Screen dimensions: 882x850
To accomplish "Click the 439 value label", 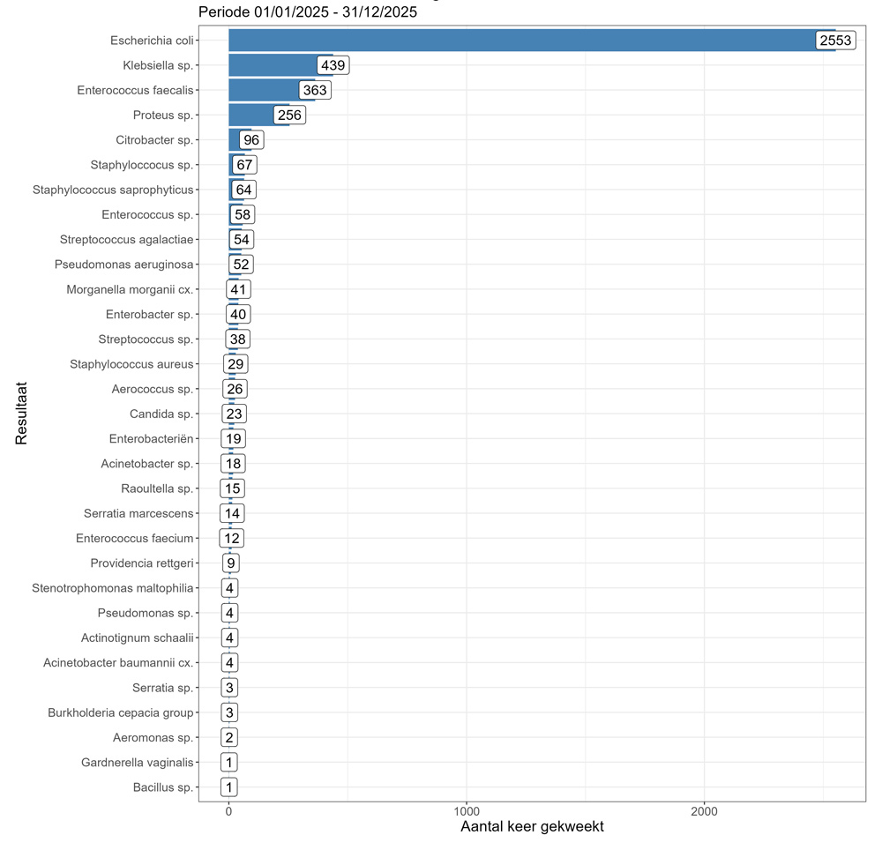I will [333, 65].
